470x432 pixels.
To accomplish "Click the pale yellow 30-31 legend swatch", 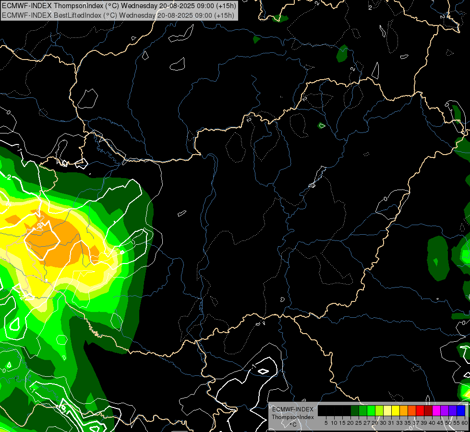I will pos(387,410).
